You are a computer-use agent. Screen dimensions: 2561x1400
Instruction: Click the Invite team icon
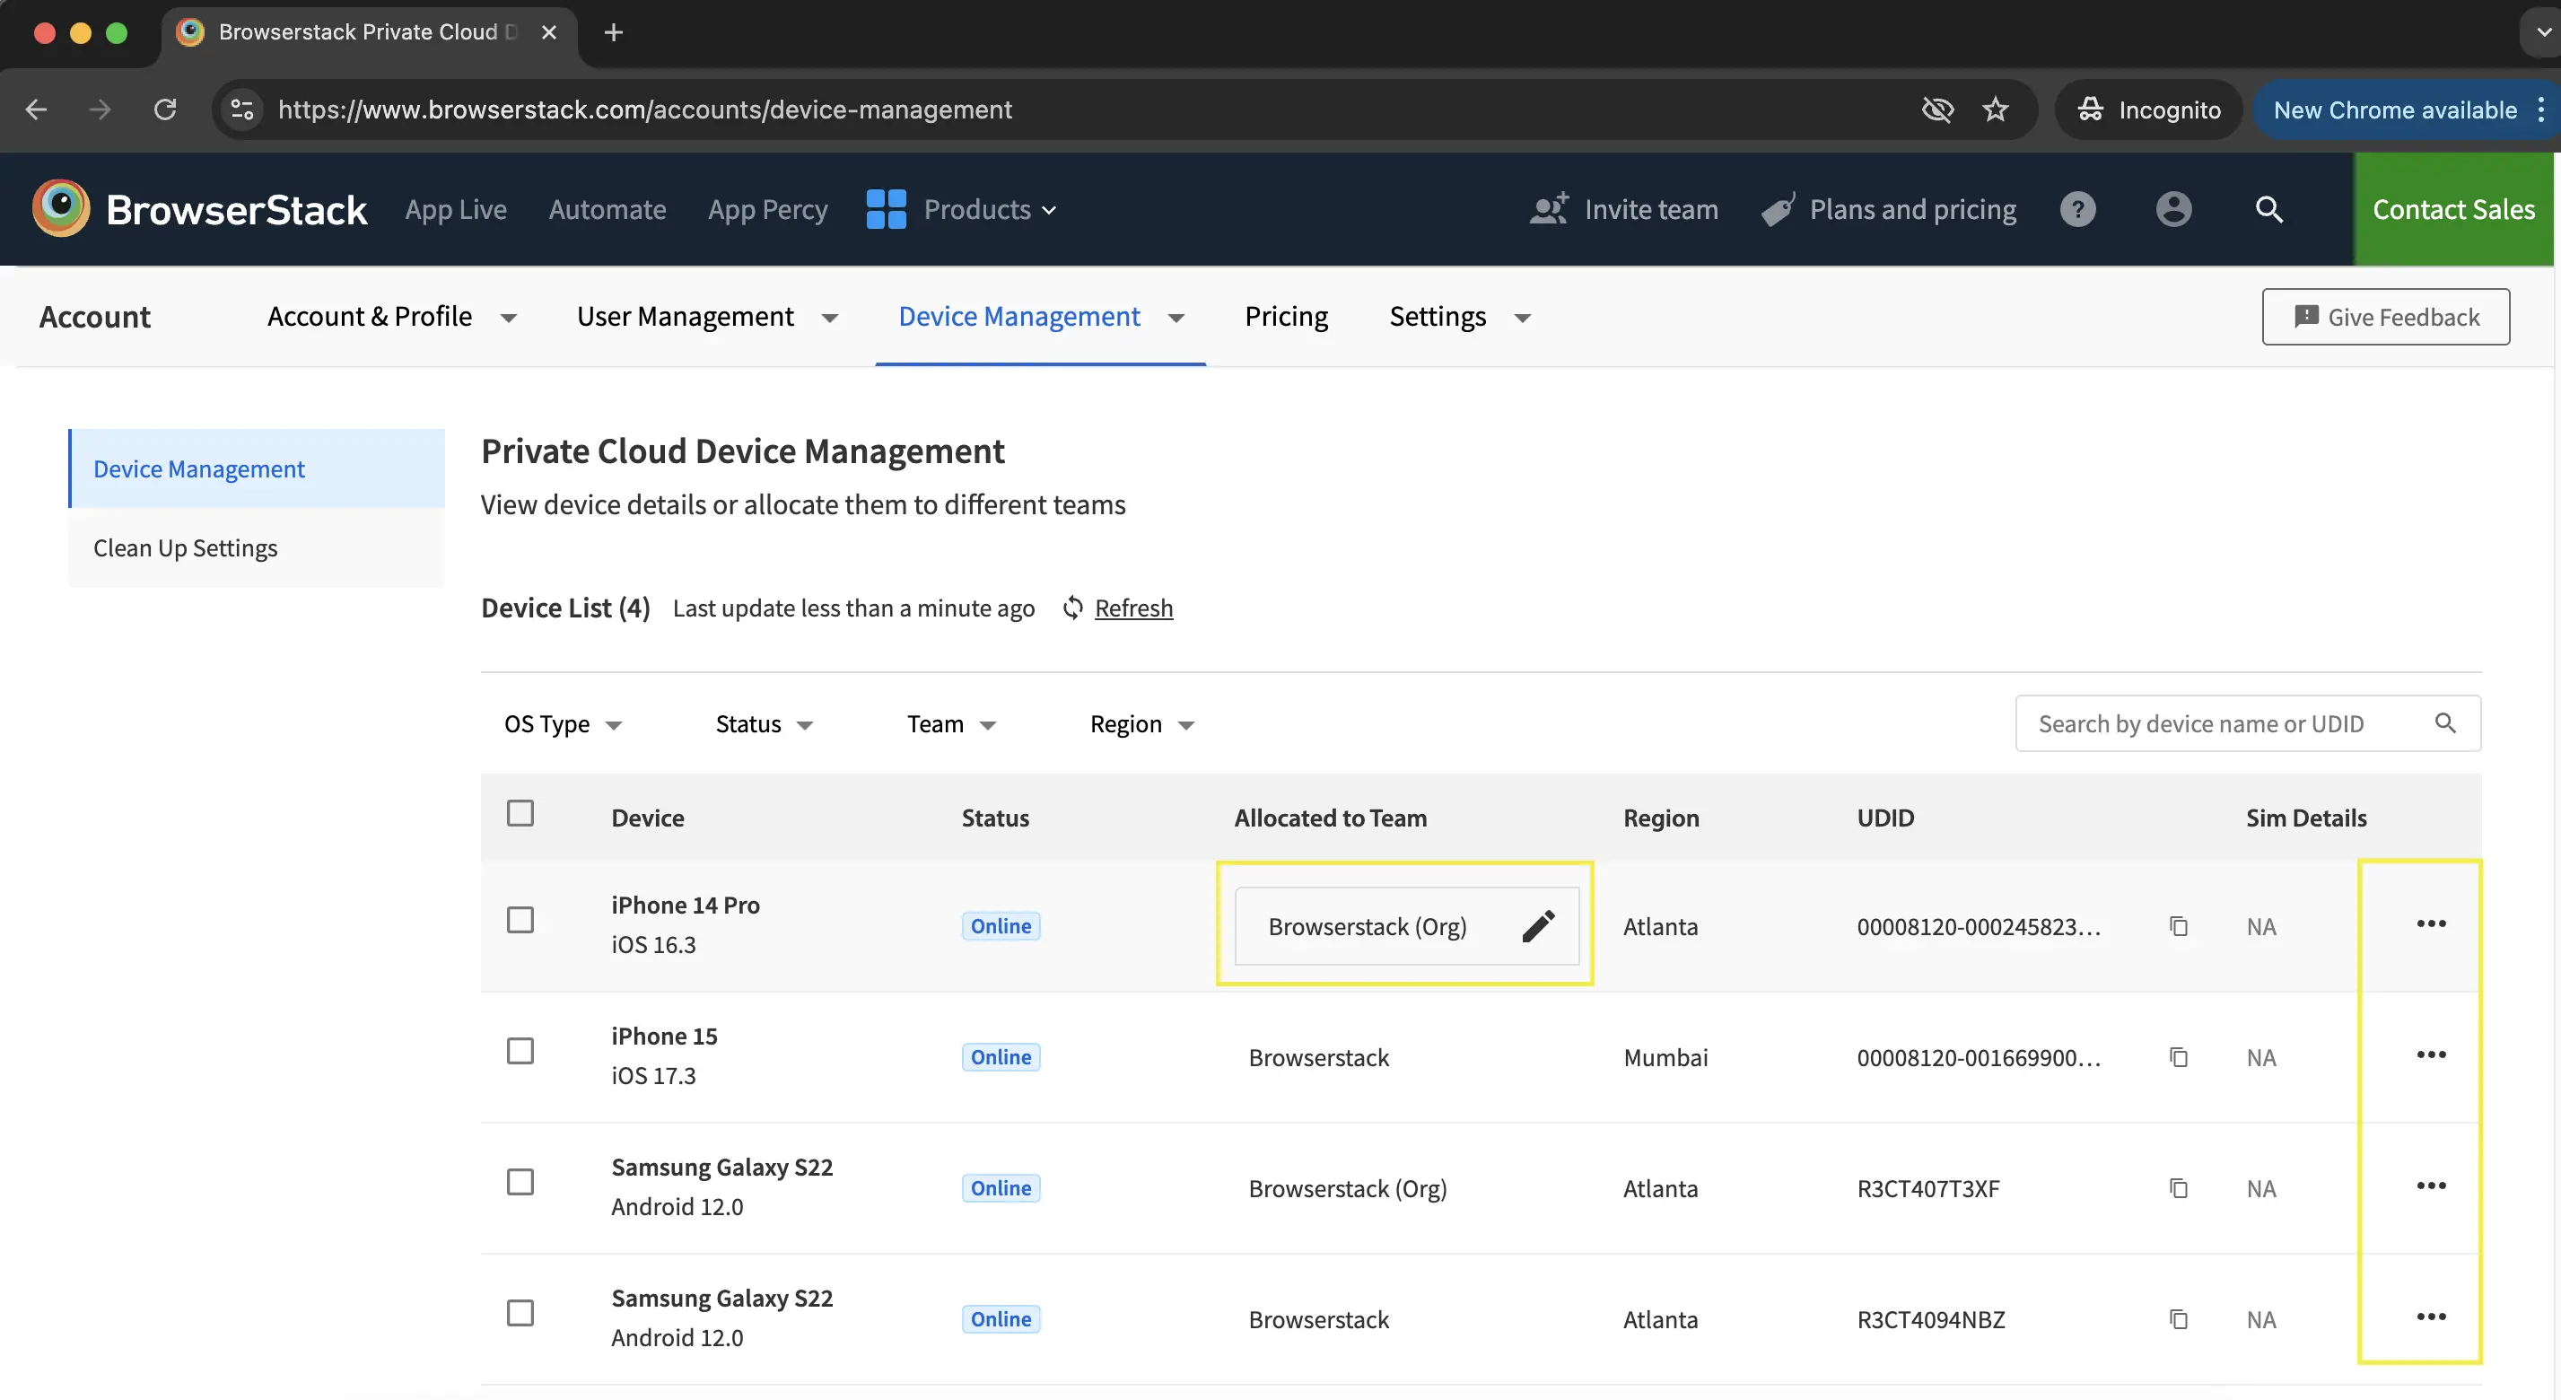coord(1547,209)
